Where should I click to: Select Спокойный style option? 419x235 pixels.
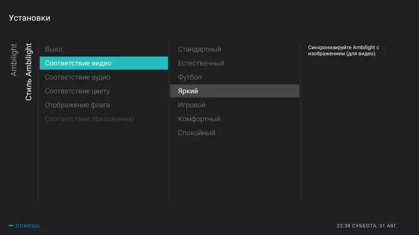pyautogui.click(x=196, y=133)
